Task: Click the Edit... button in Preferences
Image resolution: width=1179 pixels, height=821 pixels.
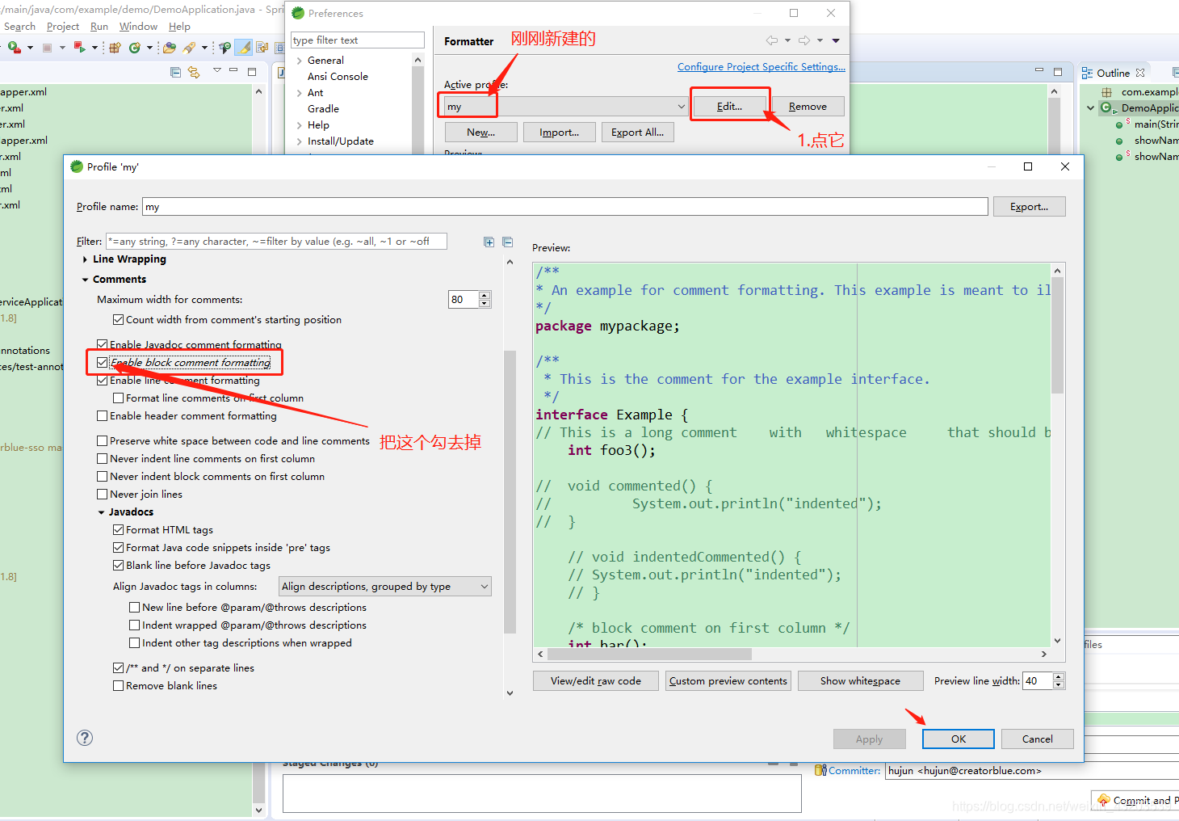Action: pyautogui.click(x=729, y=106)
